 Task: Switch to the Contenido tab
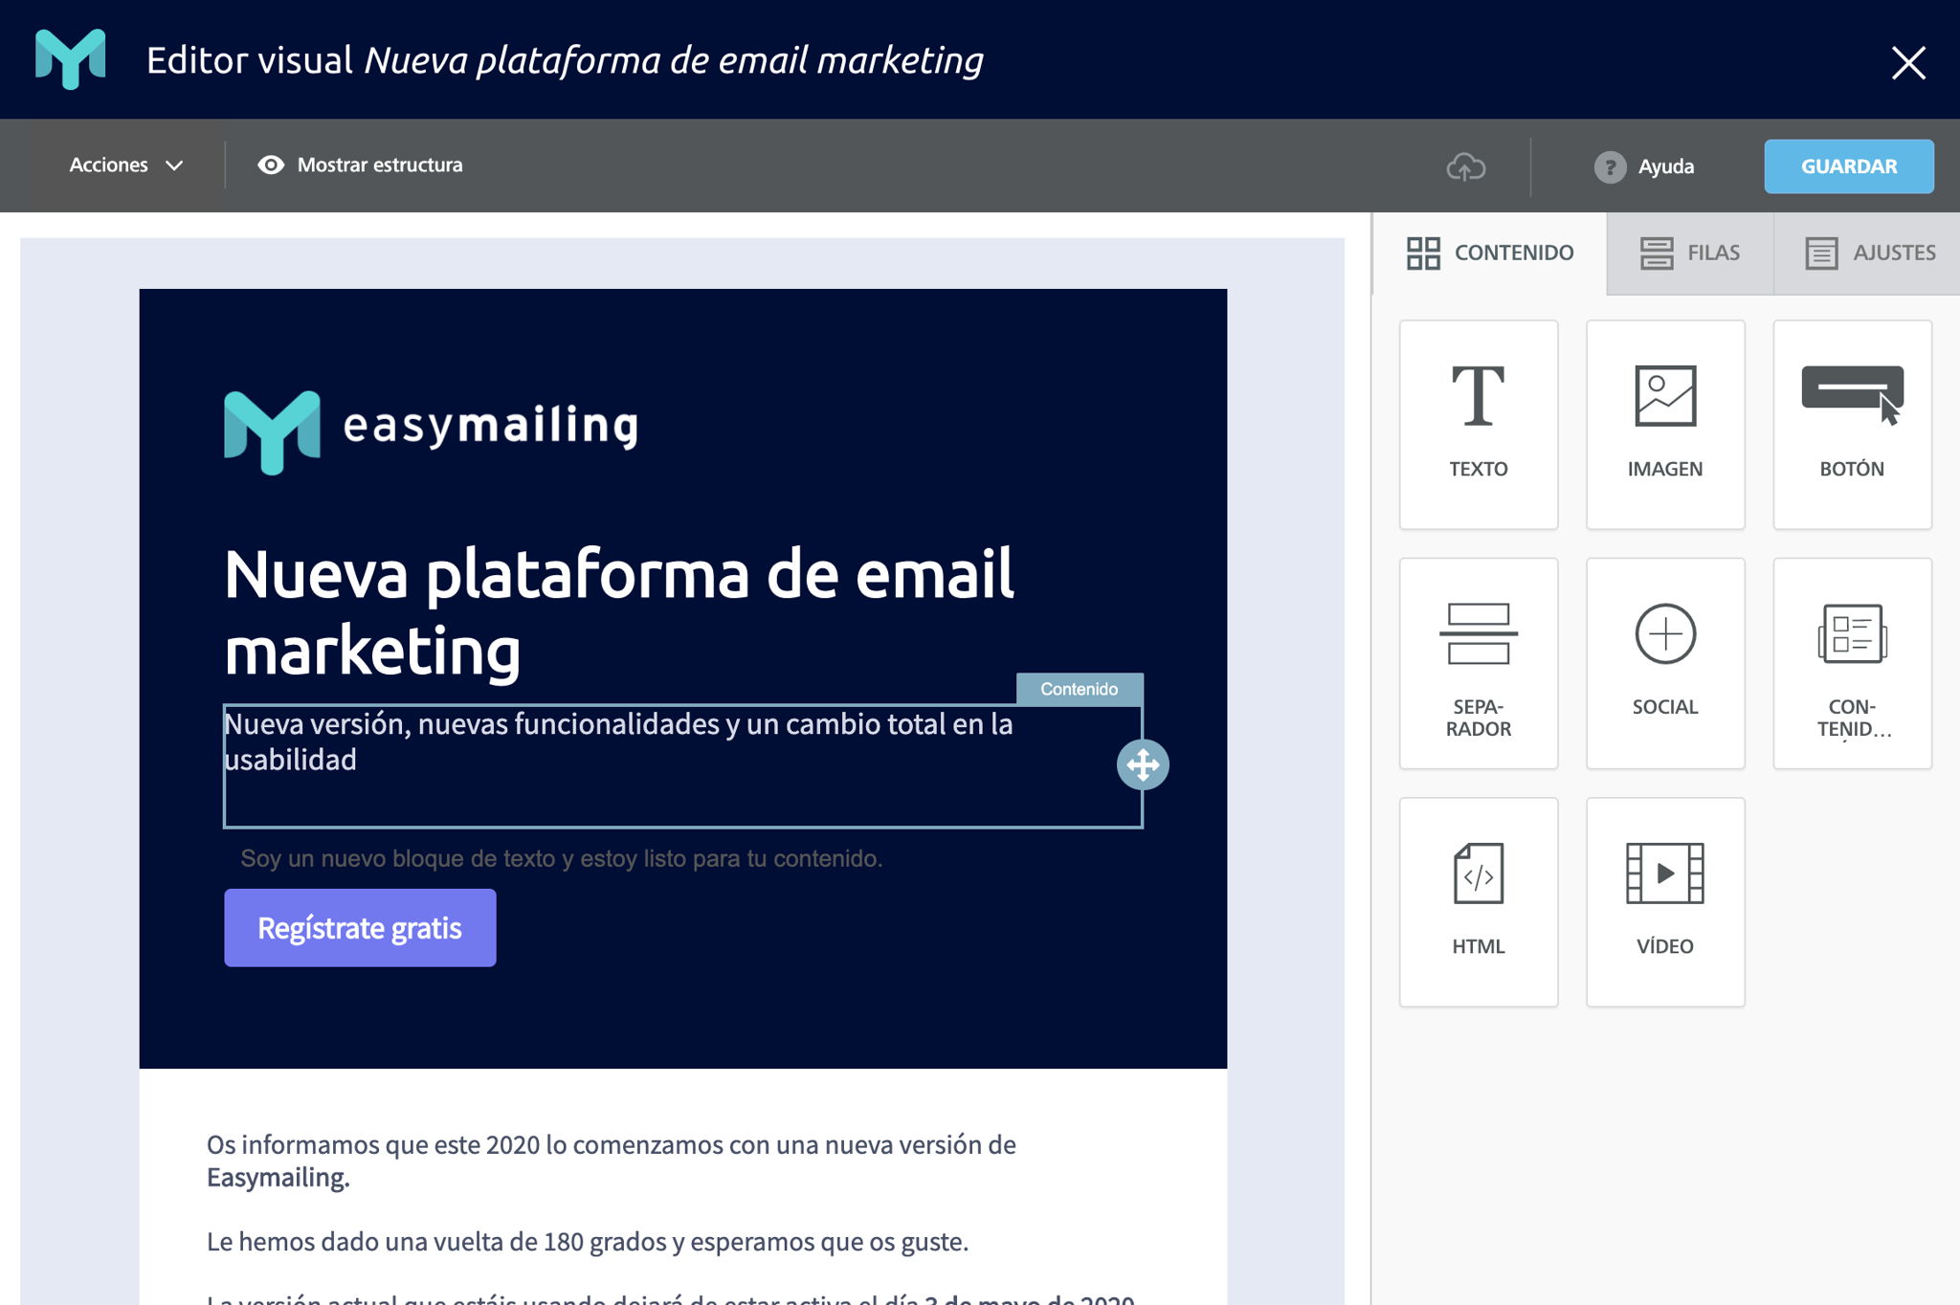(1489, 253)
